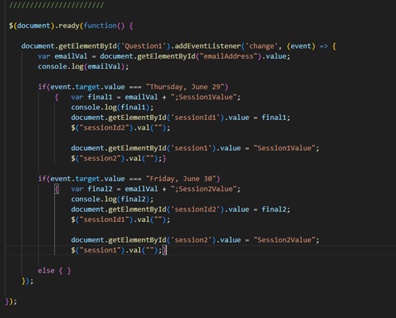Screen dimensions: 396x318
Task: Click the 'change' event string
Action: coord(262,46)
